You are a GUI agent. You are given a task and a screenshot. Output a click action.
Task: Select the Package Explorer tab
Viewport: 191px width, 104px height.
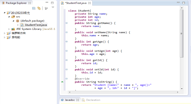[x=16, y=3]
